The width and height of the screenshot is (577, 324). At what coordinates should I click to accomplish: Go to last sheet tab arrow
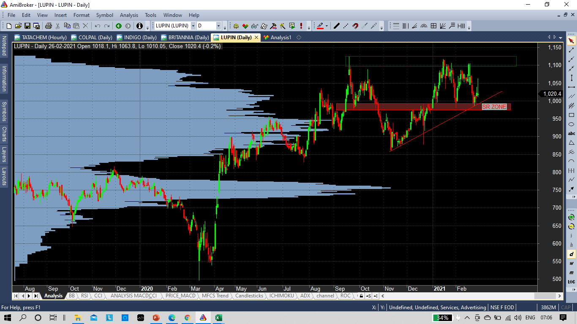[x=36, y=296]
